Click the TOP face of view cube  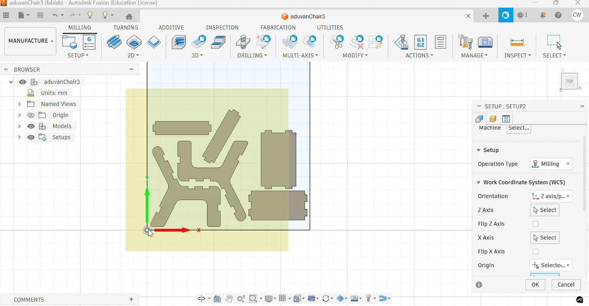(x=569, y=82)
